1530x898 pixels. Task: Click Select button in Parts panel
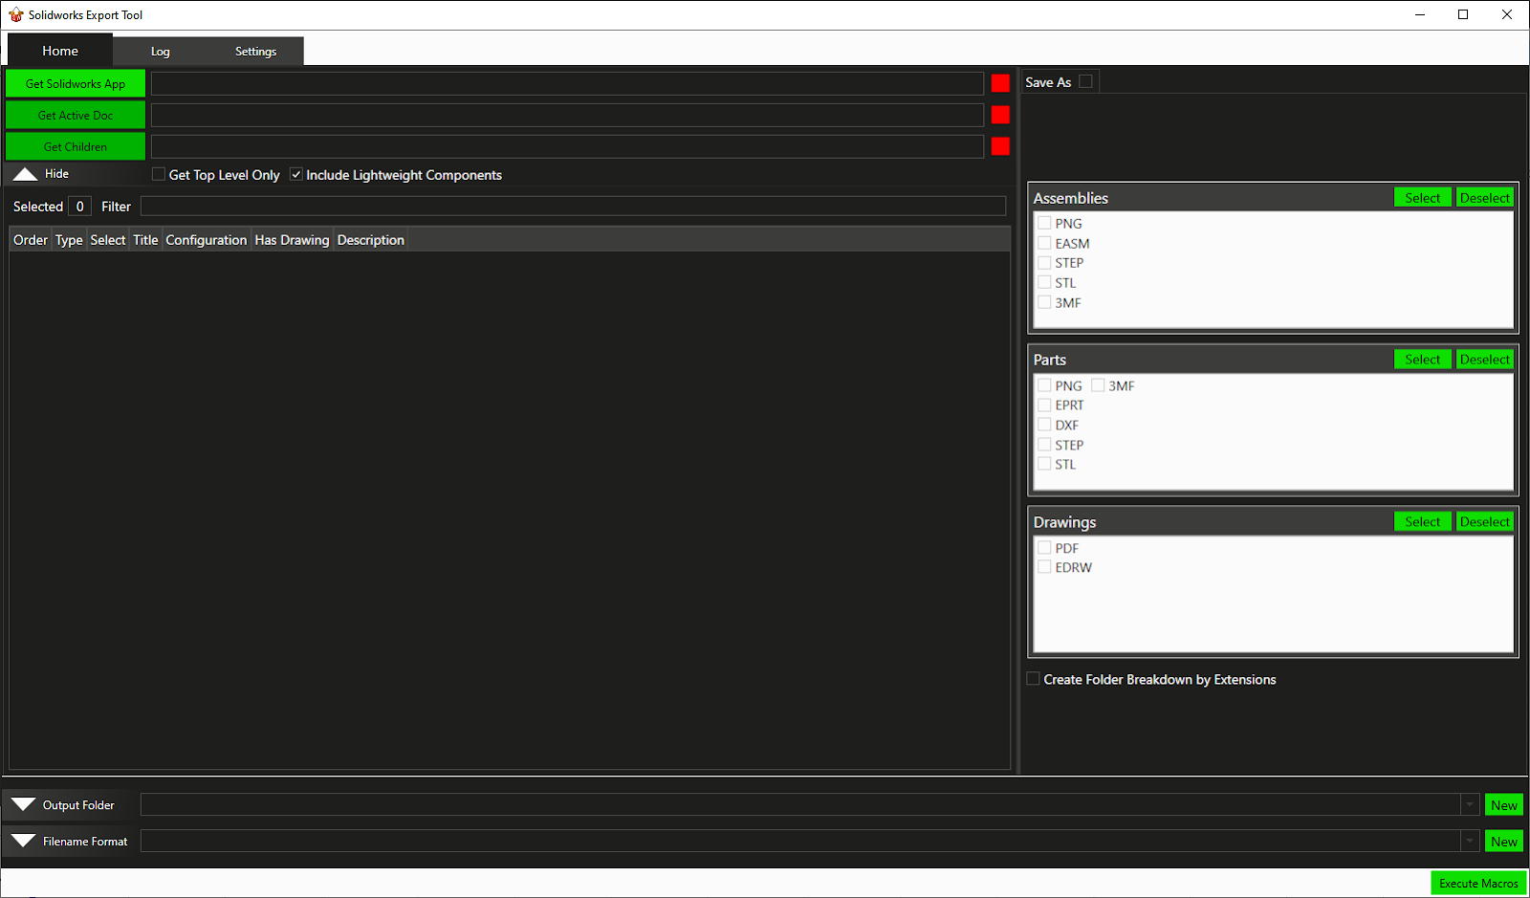1422,360
